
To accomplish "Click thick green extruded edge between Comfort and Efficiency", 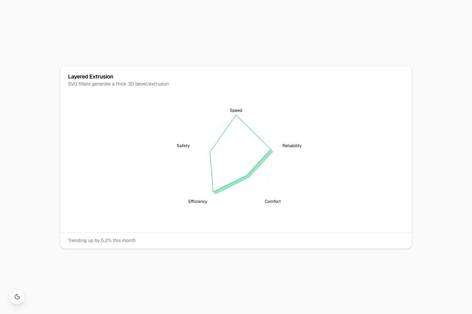I will coord(231,184).
